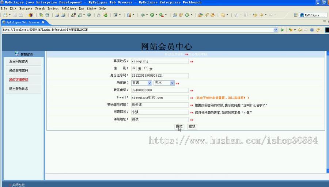
Task: Click the 密码提示问题 input field
Action: pyautogui.click(x=160, y=104)
